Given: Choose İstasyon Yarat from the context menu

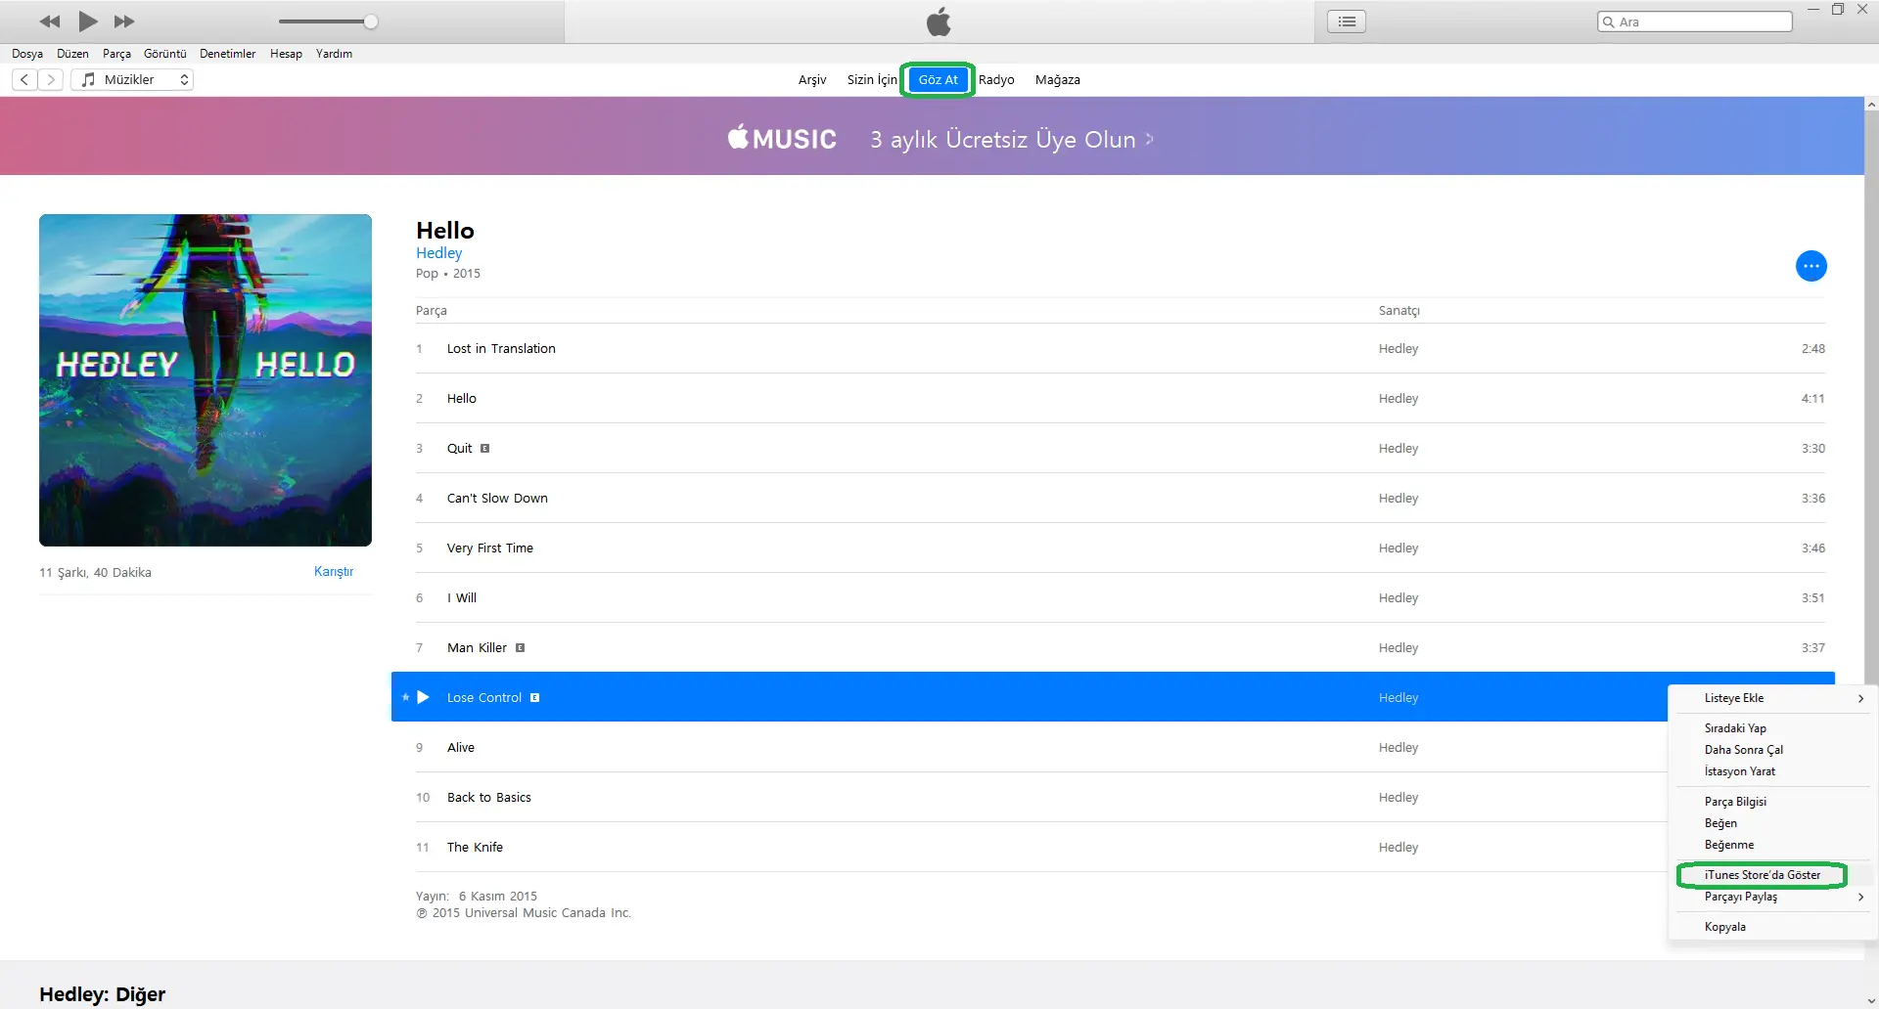Looking at the screenshot, I should 1771,771.
